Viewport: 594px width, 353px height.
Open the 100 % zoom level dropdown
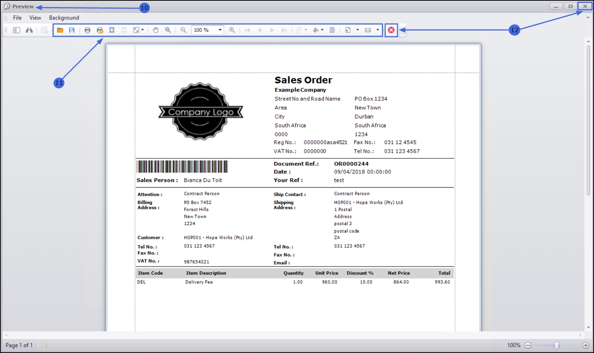coord(220,30)
